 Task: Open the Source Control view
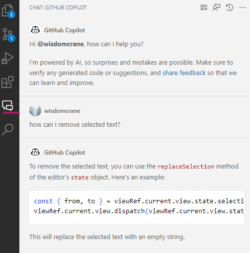pos(8,35)
